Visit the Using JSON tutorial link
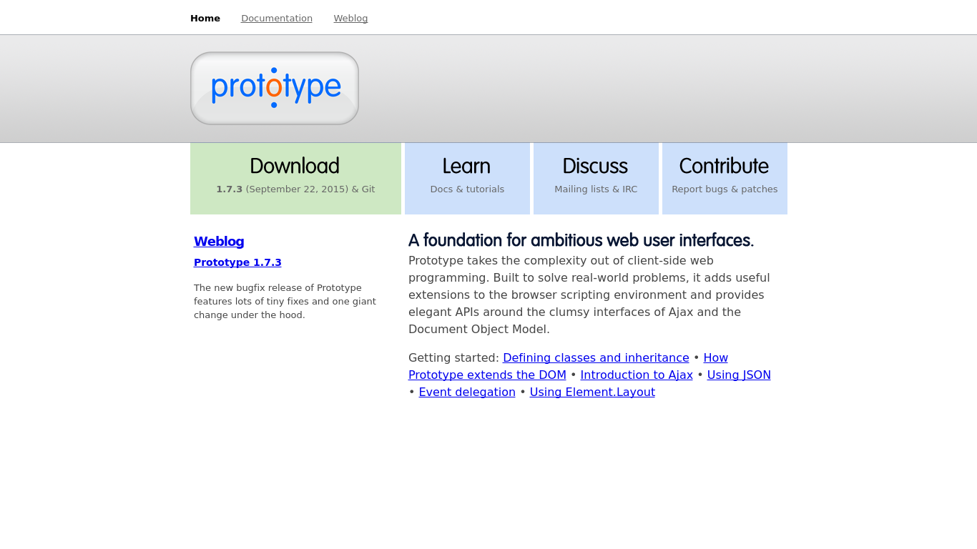Screen dimensions: 977x549 [x=739, y=375]
